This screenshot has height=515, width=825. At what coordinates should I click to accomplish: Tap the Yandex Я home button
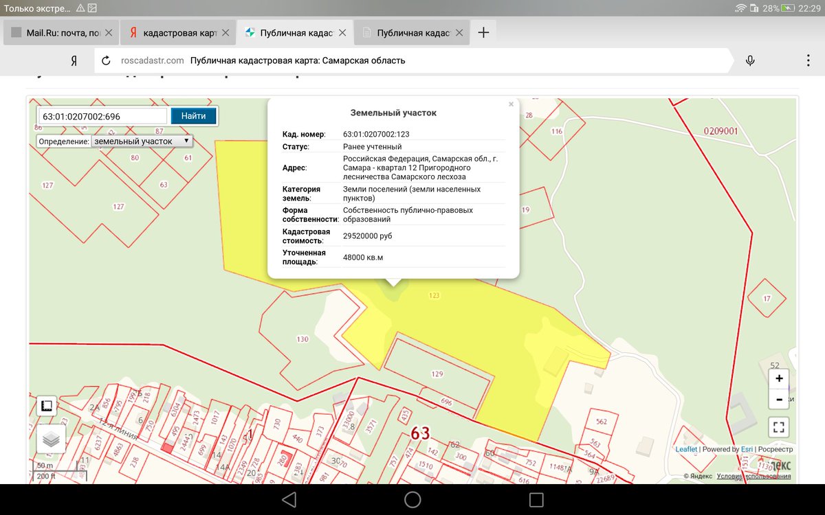click(74, 60)
